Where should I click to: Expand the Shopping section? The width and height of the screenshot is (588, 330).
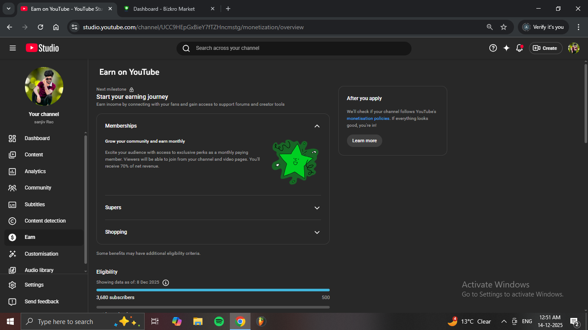pyautogui.click(x=317, y=232)
